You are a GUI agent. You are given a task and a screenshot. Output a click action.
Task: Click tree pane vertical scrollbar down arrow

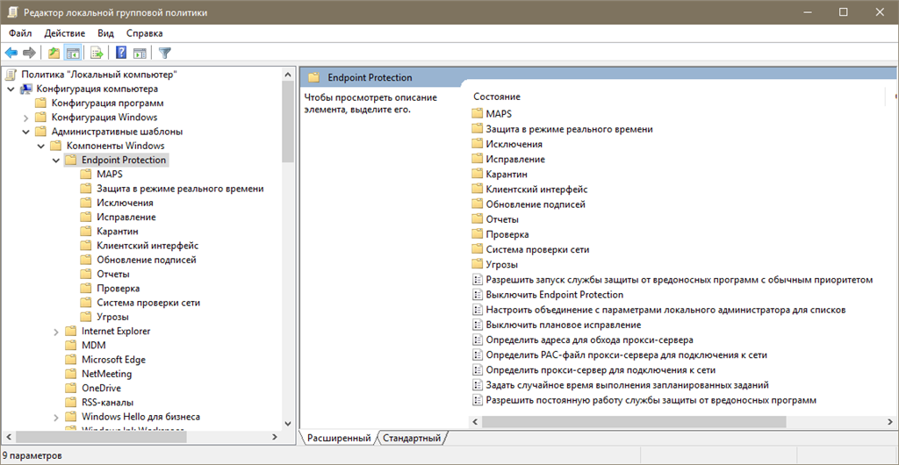[x=288, y=423]
